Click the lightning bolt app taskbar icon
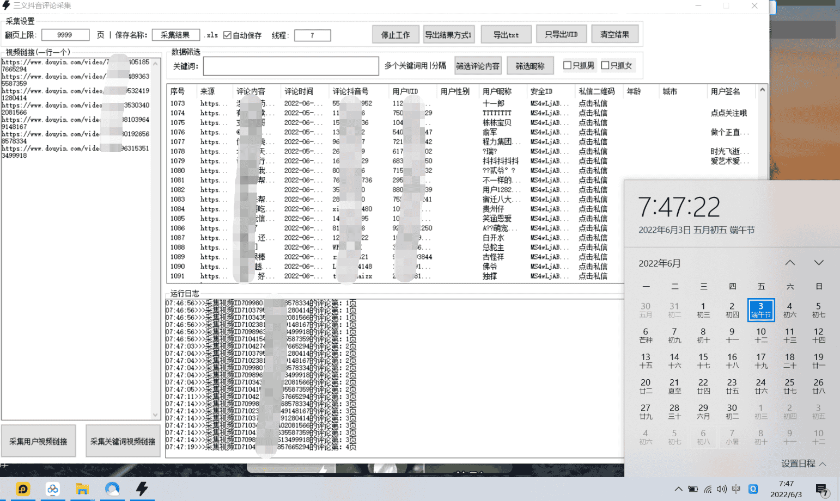The image size is (840, 501). pyautogui.click(x=142, y=489)
